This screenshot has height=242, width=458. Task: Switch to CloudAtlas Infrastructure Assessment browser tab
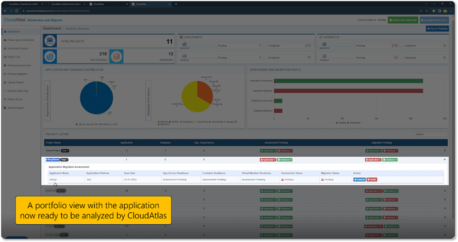pyautogui.click(x=66, y=4)
